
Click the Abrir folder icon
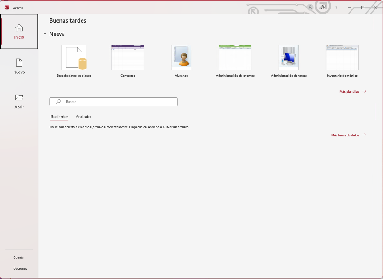tap(19, 98)
